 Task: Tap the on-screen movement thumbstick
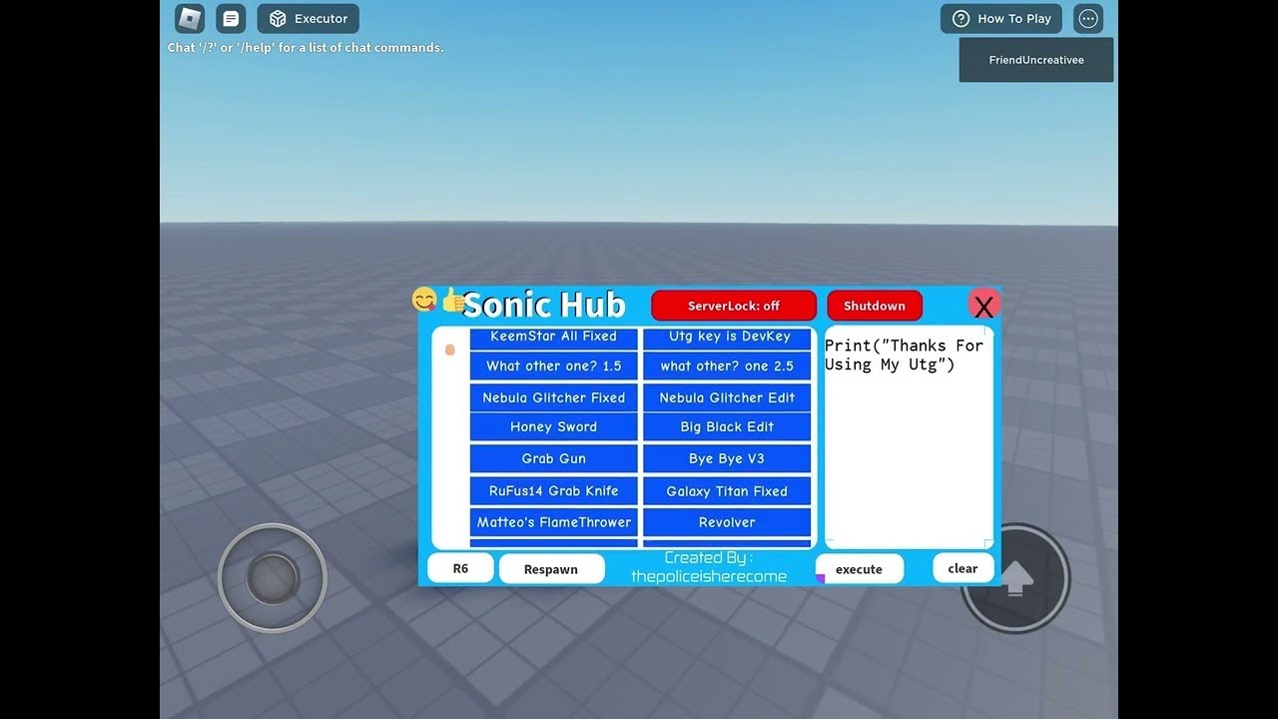[x=273, y=577]
